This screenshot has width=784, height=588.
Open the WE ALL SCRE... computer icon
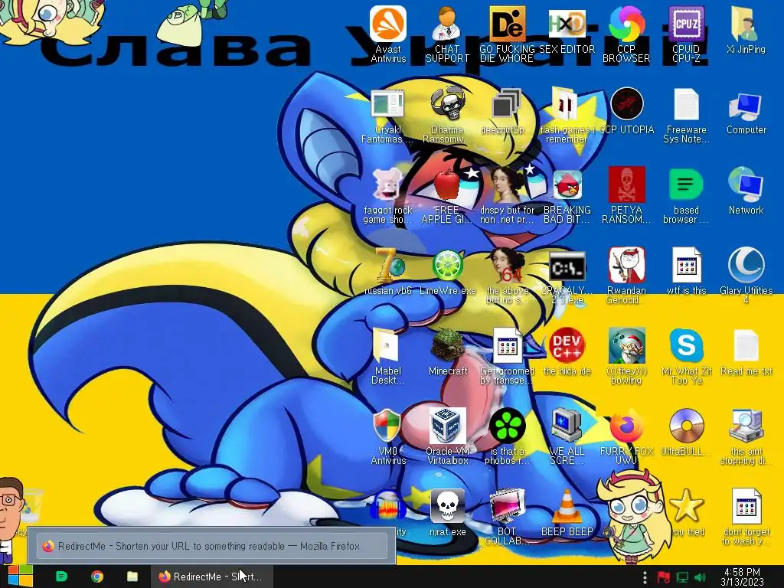coord(567,426)
